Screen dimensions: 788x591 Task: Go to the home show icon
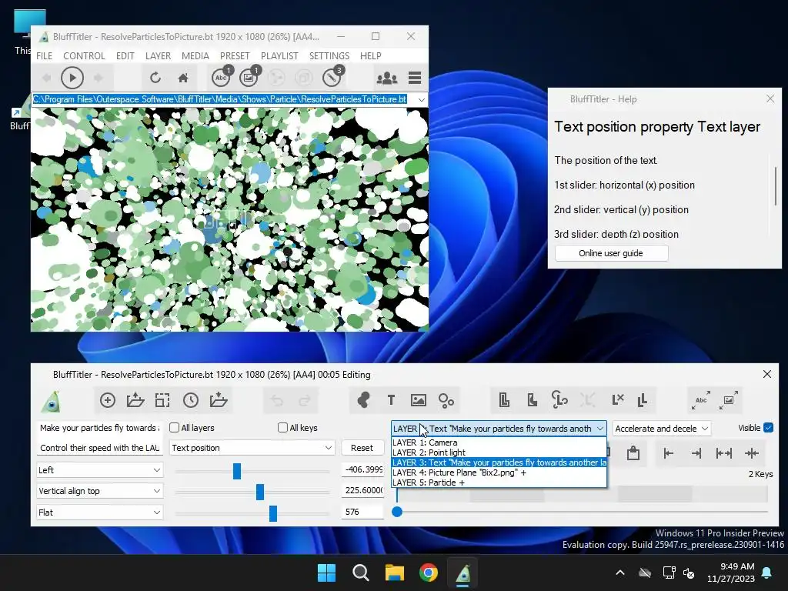tap(183, 78)
